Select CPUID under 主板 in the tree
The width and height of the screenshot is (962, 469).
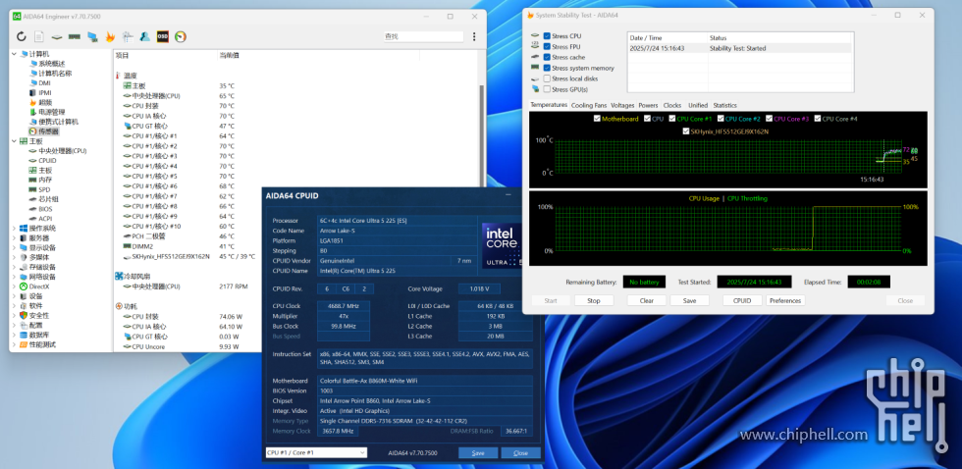(42, 161)
